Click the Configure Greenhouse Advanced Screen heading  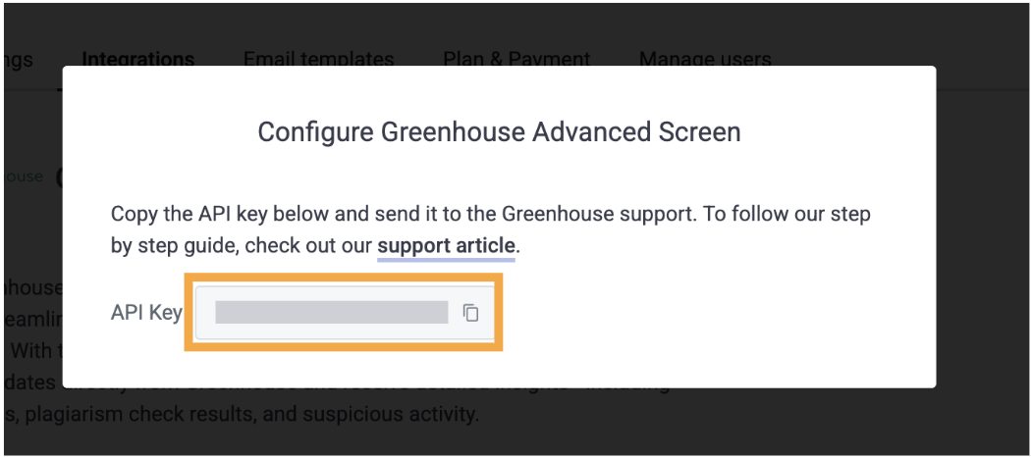tap(499, 132)
